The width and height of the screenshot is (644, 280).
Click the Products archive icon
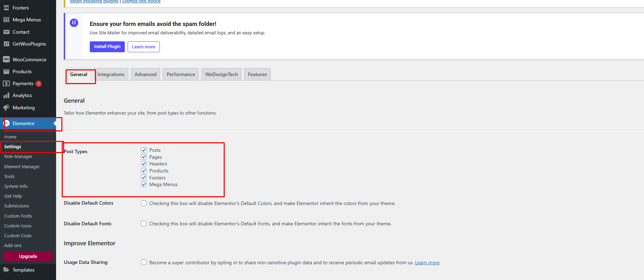click(6, 71)
